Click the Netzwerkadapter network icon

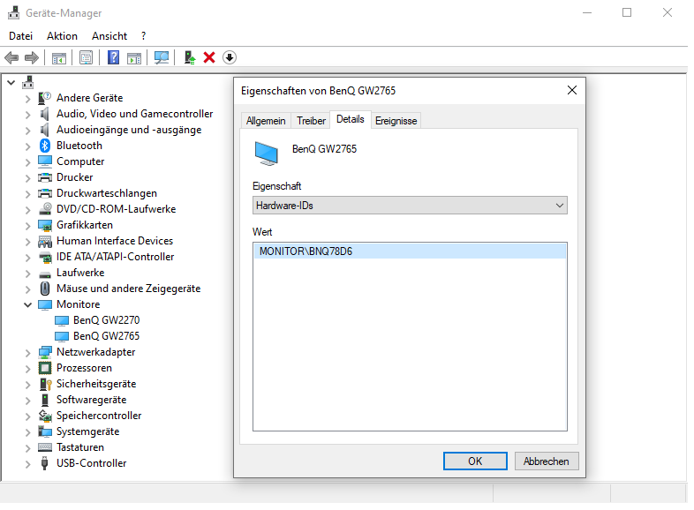point(45,352)
